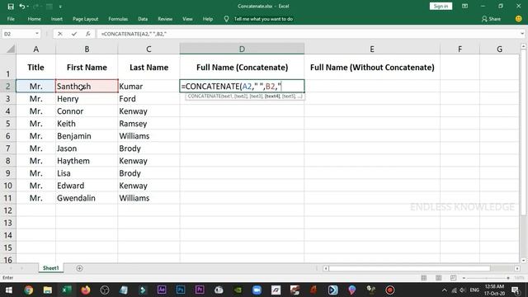The width and height of the screenshot is (528, 297).
Task: Open the NVIDIA app from the taskbar
Action: pyautogui.click(x=238, y=290)
